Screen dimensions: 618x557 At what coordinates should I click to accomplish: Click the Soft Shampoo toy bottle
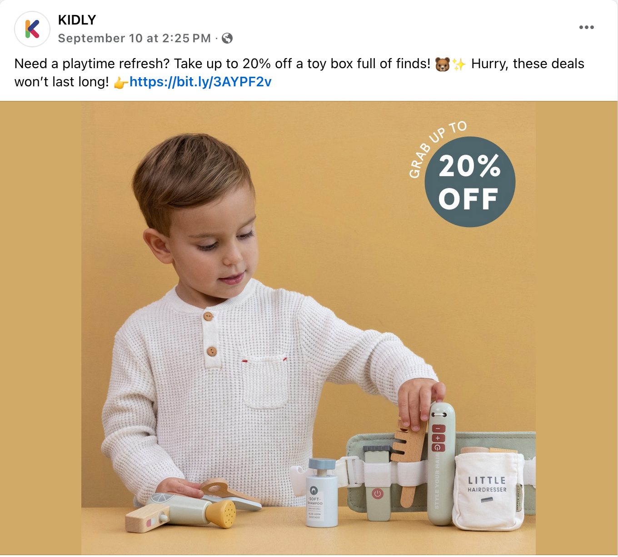coord(322,492)
